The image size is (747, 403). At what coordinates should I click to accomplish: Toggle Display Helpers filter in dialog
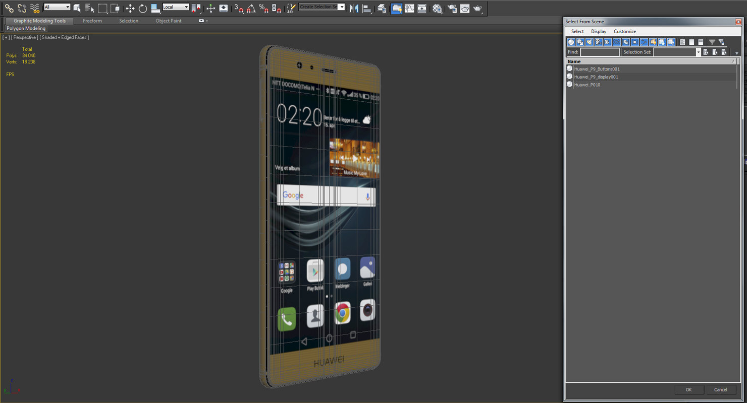(x=608, y=42)
